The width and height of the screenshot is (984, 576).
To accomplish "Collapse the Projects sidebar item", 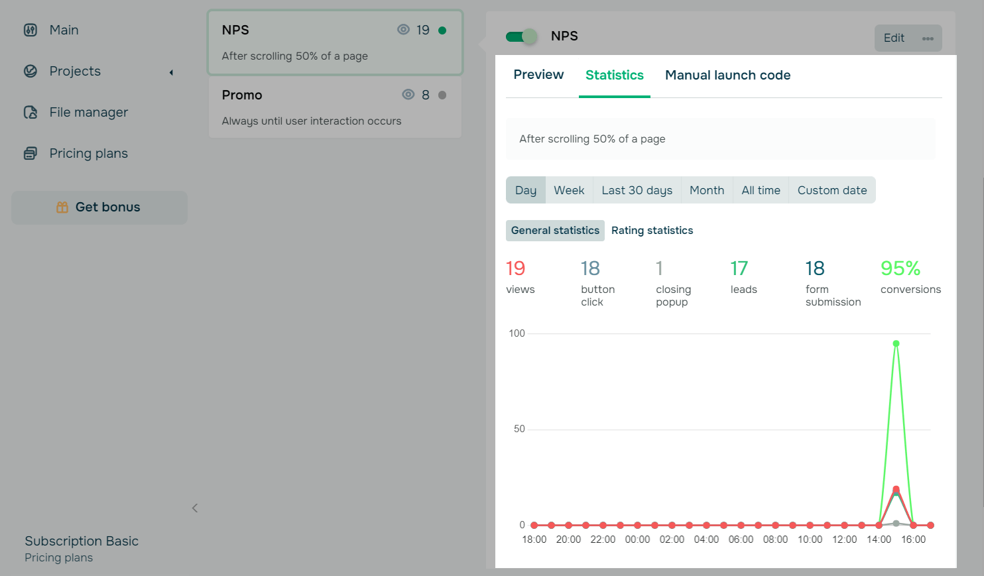I will (171, 73).
